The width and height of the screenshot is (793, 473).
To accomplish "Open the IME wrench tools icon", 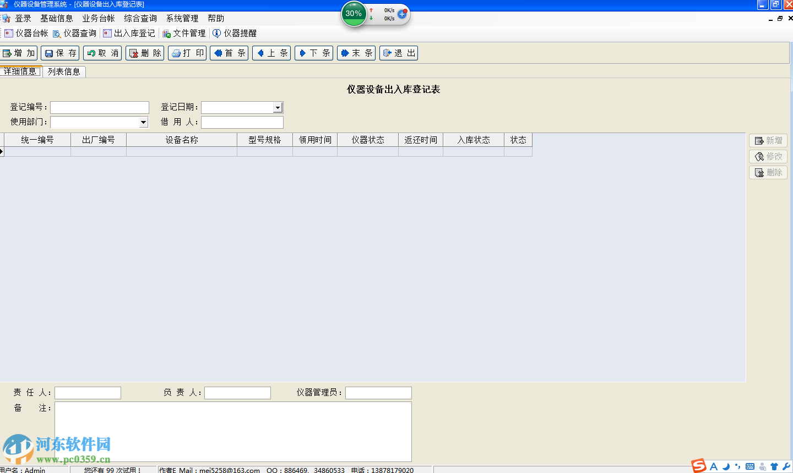I will point(786,466).
